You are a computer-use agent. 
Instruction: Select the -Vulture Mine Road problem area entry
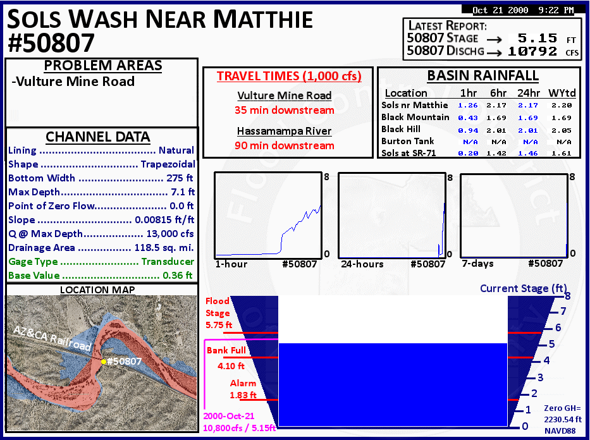73,81
